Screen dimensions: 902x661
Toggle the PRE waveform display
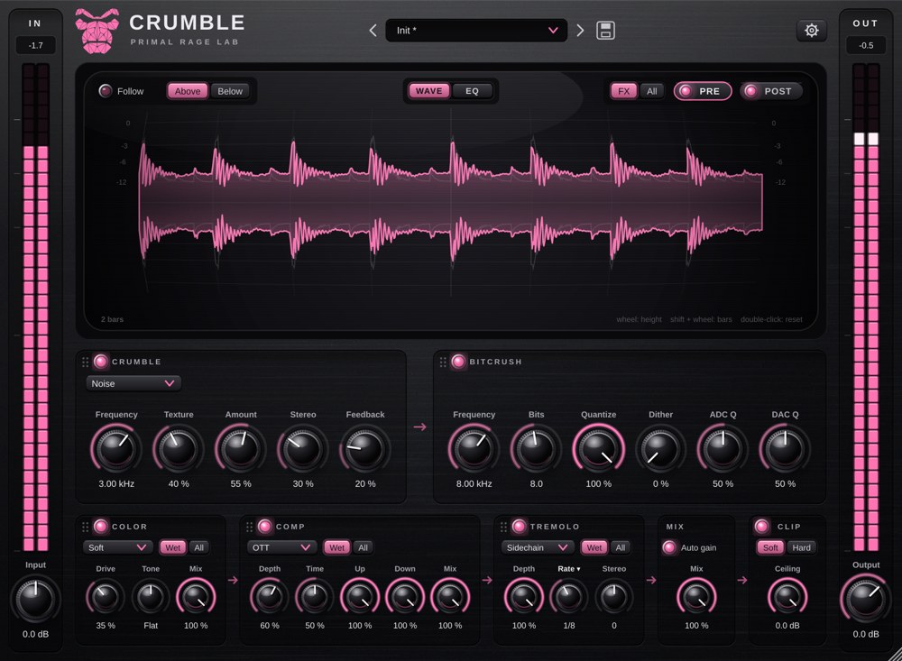[703, 91]
